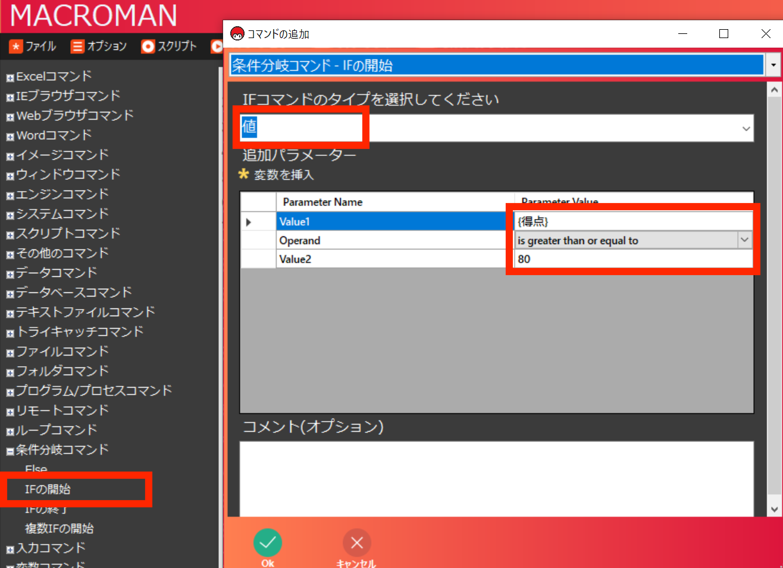The image size is (783, 568).
Task: Click the 変数を挿入 link
Action: pyautogui.click(x=284, y=174)
